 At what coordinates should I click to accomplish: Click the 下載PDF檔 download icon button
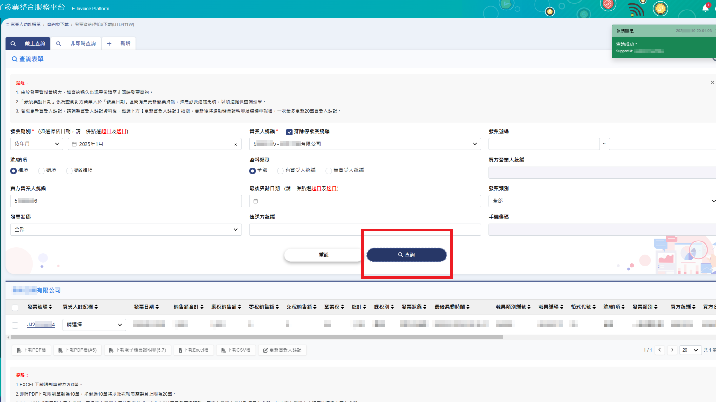pyautogui.click(x=31, y=350)
